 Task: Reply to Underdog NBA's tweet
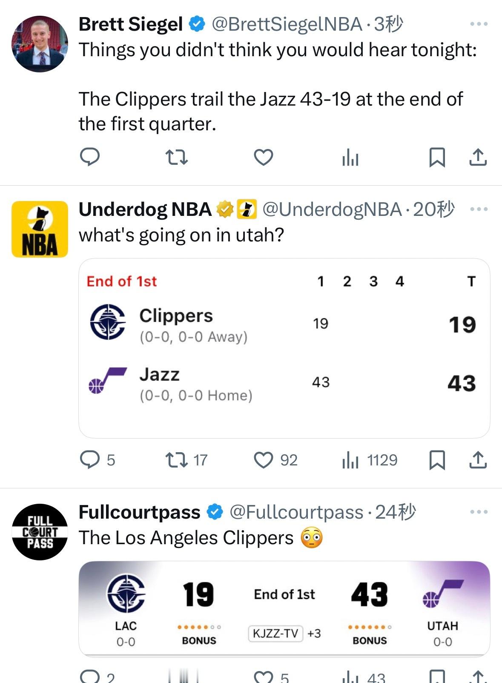pyautogui.click(x=90, y=460)
